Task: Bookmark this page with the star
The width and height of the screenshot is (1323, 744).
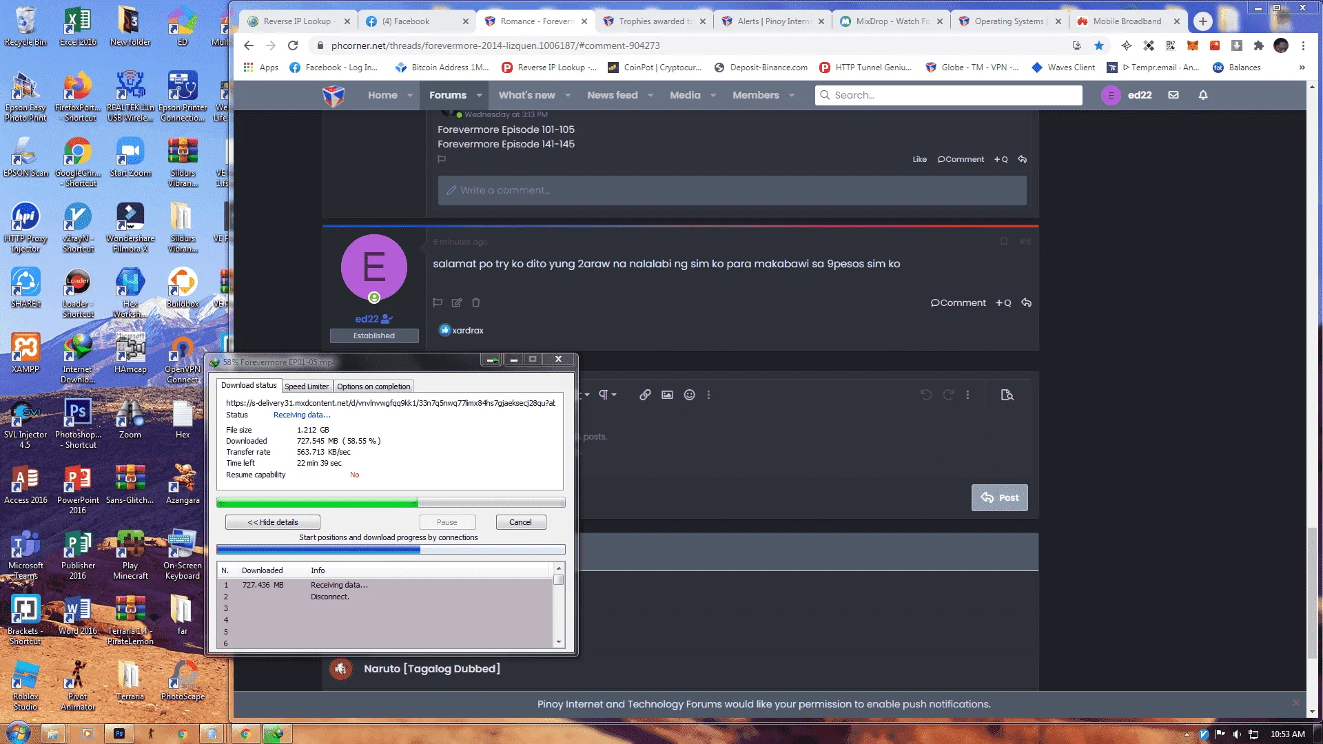Action: (1099, 45)
